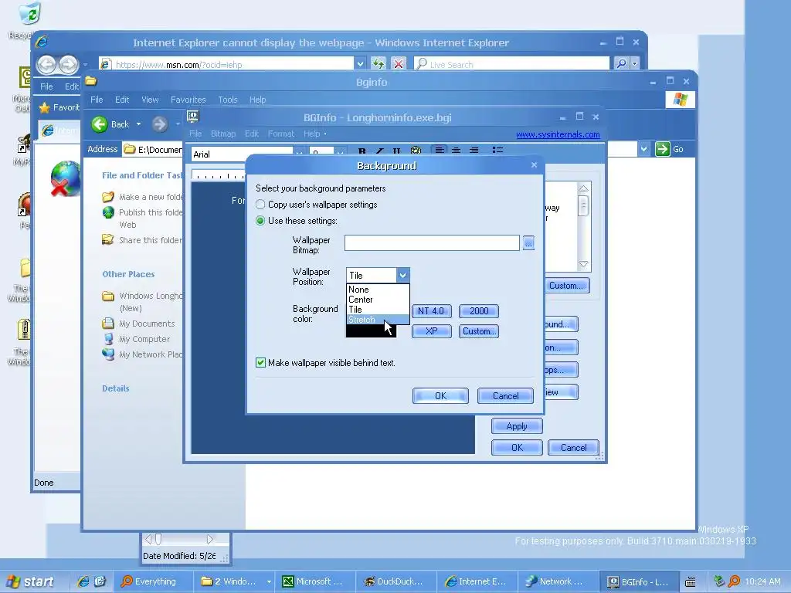Close the Background dialog with X
791x593 pixels.
[535, 165]
